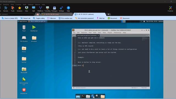The width and height of the screenshot is (176, 99).
Task: Open Trash on remote desktop
Action: coord(24,28)
